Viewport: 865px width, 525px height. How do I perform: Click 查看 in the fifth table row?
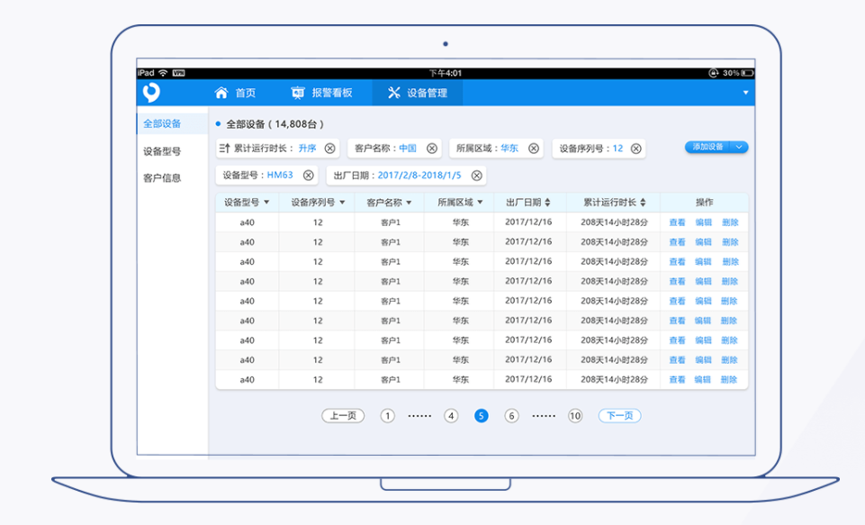(x=677, y=301)
